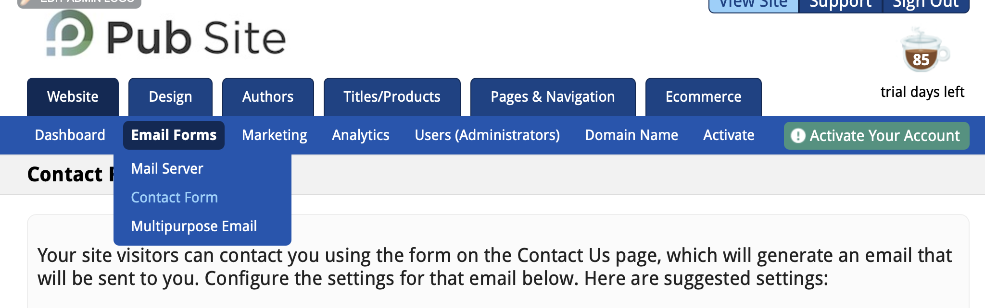
Task: Sign out of the admin panel
Action: click(926, 4)
